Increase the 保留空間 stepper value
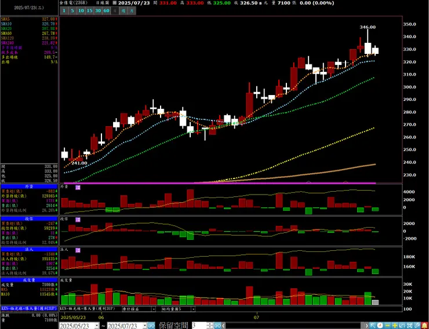The width and height of the screenshot is (429, 329). click(x=210, y=324)
